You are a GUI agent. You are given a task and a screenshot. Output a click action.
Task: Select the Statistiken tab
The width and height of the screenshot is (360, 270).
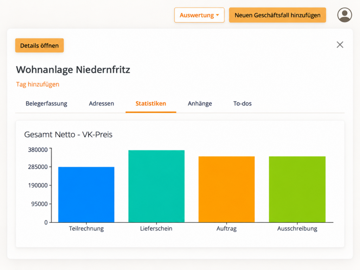[x=151, y=104]
